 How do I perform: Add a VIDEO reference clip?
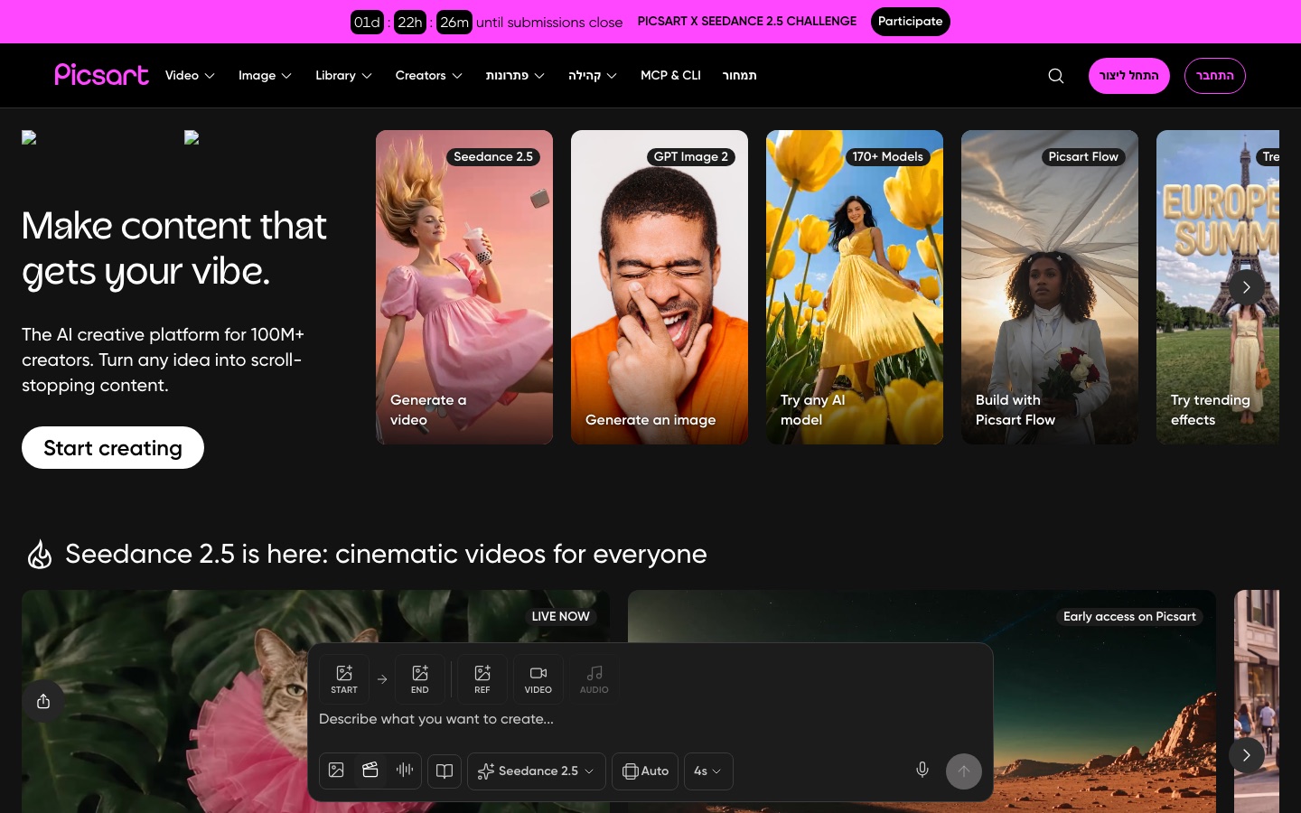click(x=538, y=679)
